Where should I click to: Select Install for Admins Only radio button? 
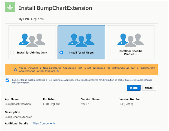(x=12, y=52)
